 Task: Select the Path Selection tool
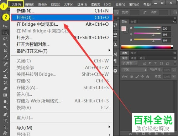pos(5,127)
